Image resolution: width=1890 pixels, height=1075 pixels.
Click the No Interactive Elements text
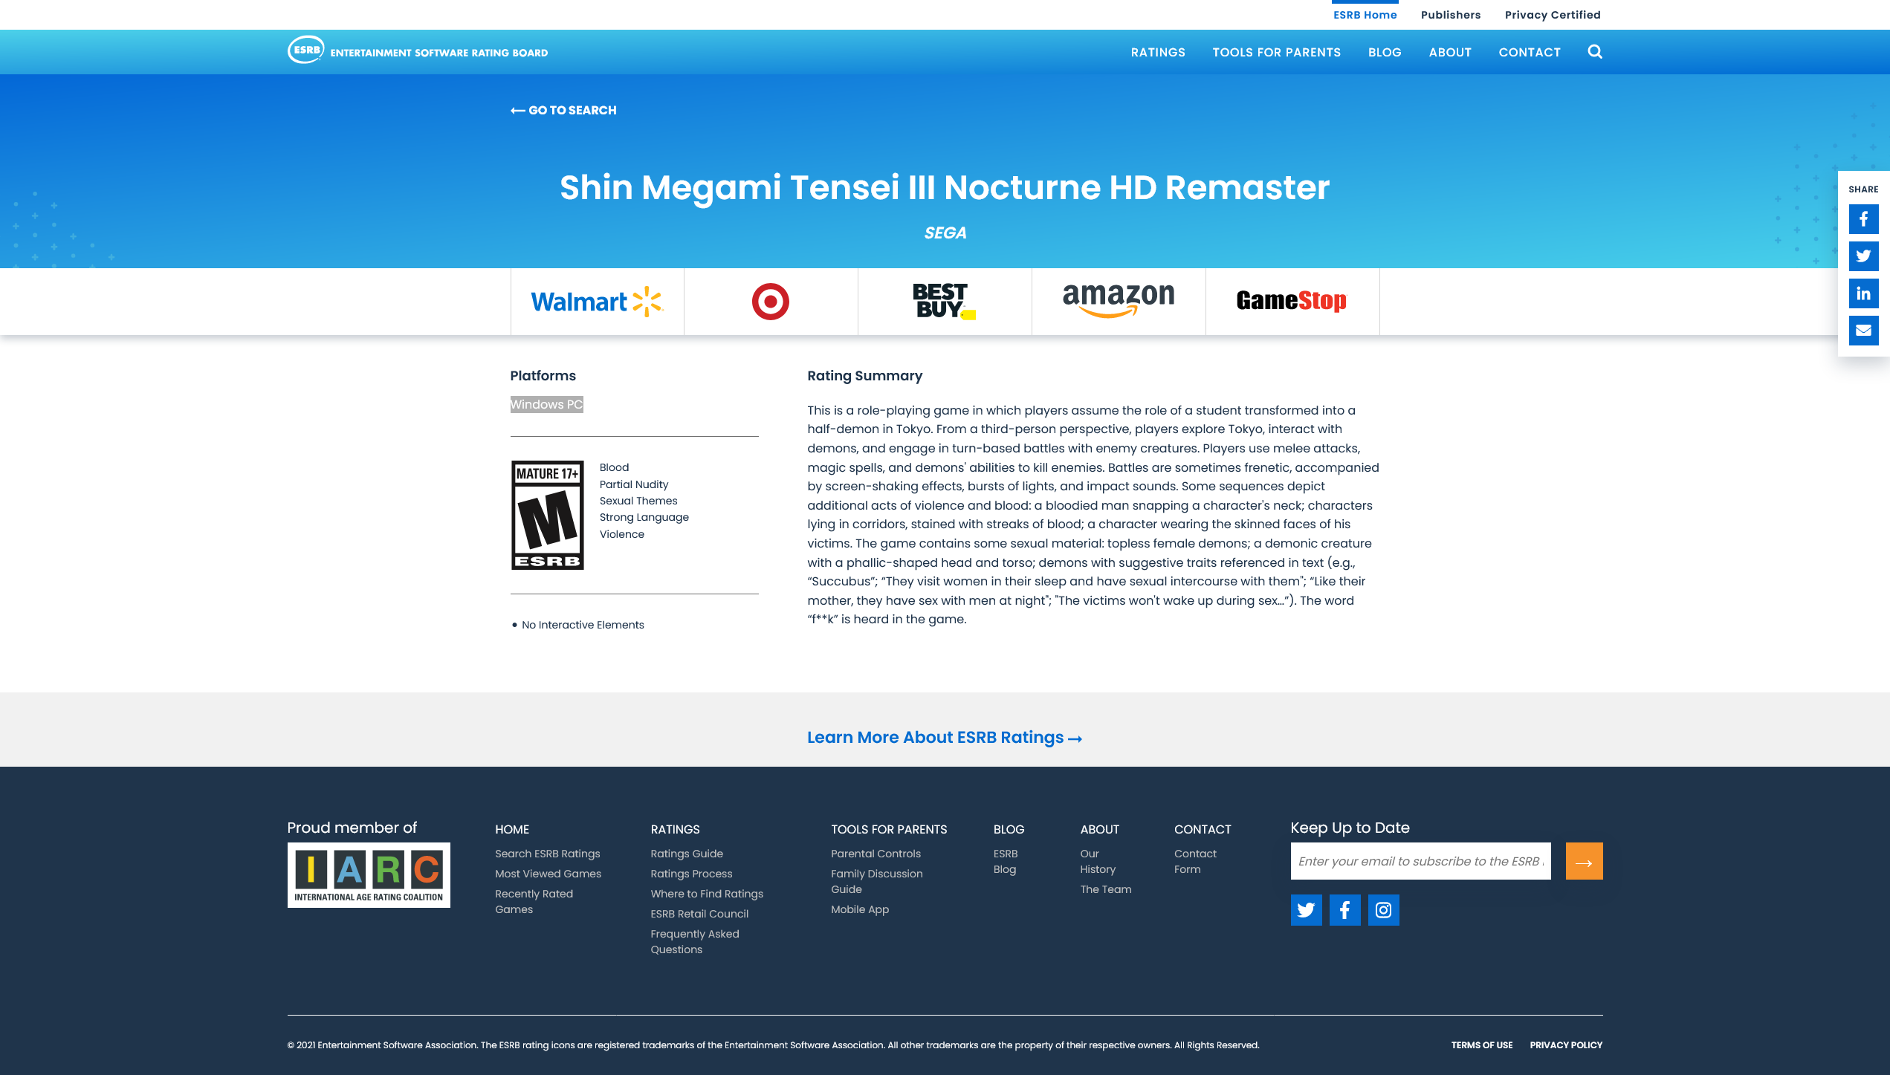583,625
